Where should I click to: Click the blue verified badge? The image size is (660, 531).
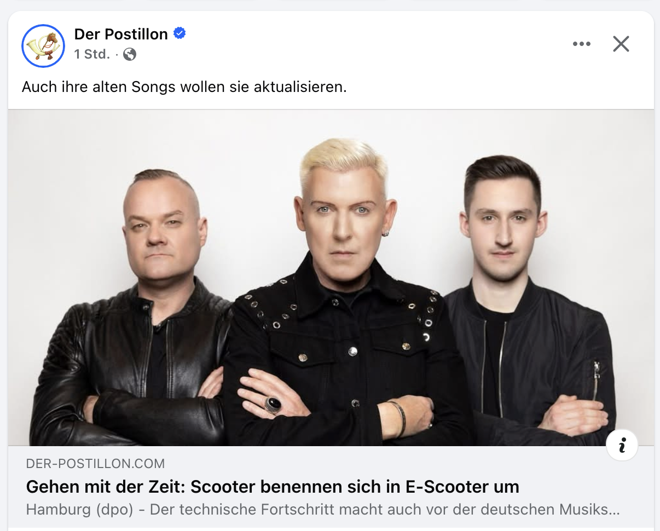180,33
